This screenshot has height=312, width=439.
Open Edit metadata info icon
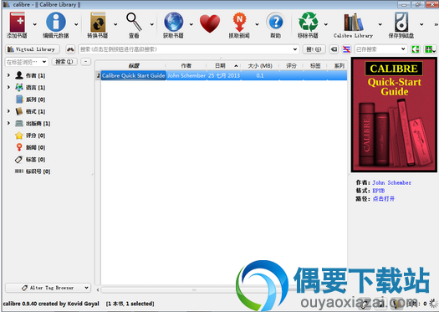[x=56, y=22]
